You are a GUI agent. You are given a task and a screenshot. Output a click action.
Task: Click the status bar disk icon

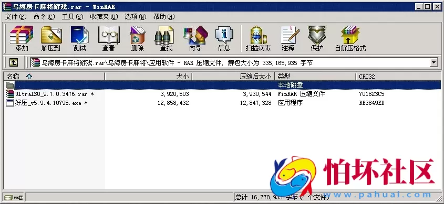8,197
